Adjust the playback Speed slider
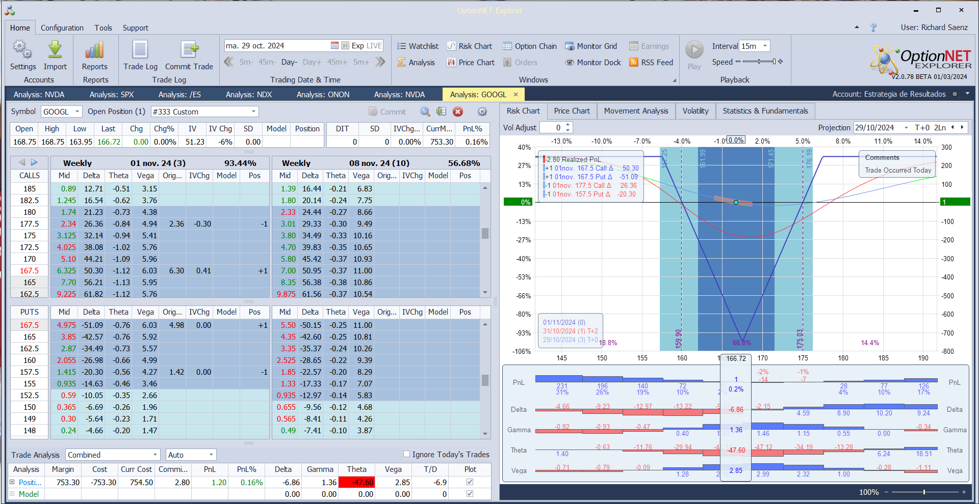The width and height of the screenshot is (979, 504). pos(759,62)
